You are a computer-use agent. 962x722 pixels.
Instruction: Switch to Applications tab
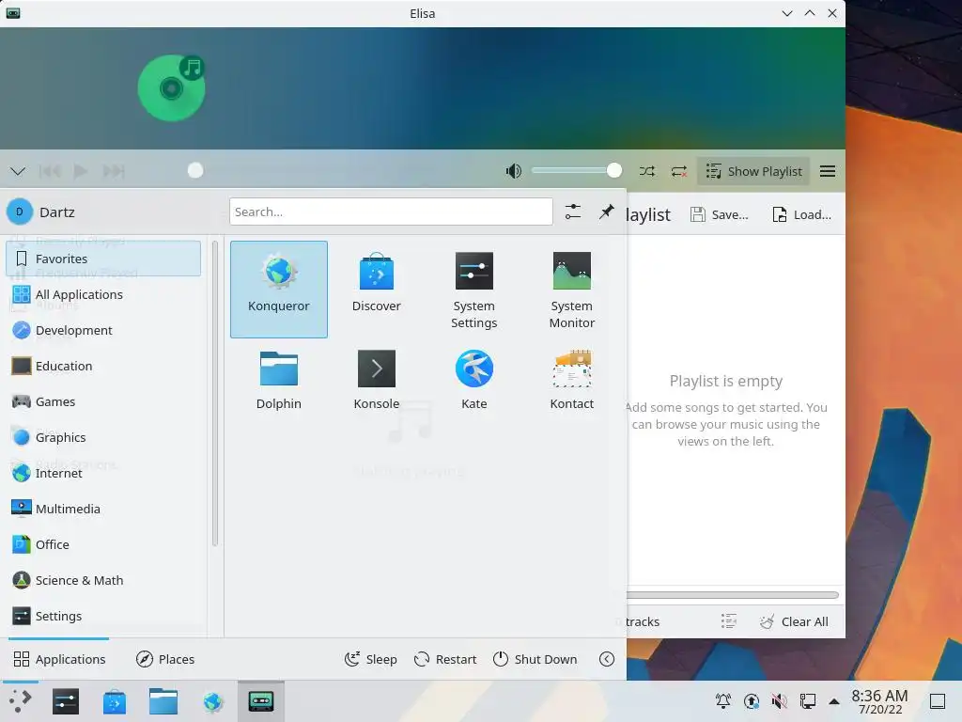pyautogui.click(x=59, y=659)
